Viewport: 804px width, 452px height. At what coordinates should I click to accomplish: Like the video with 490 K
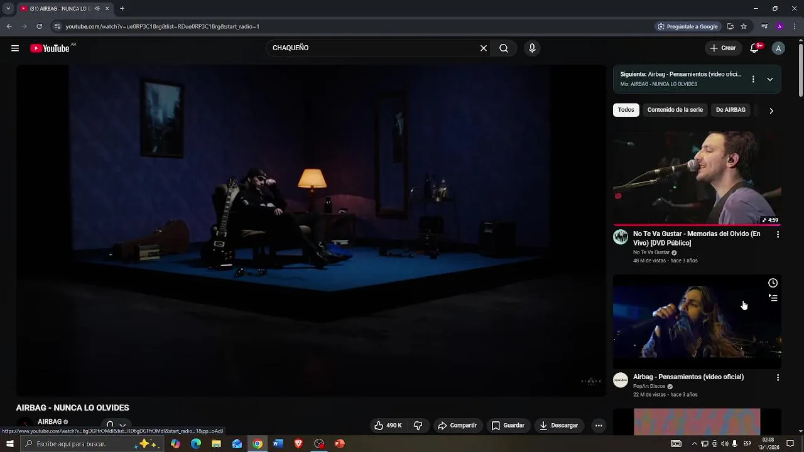tap(388, 426)
